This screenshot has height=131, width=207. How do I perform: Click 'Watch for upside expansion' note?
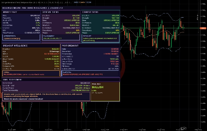point(23,99)
